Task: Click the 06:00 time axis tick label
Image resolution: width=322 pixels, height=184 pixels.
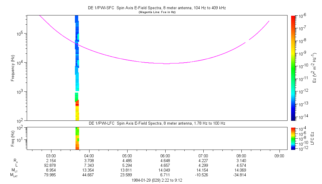Action: point(165,156)
